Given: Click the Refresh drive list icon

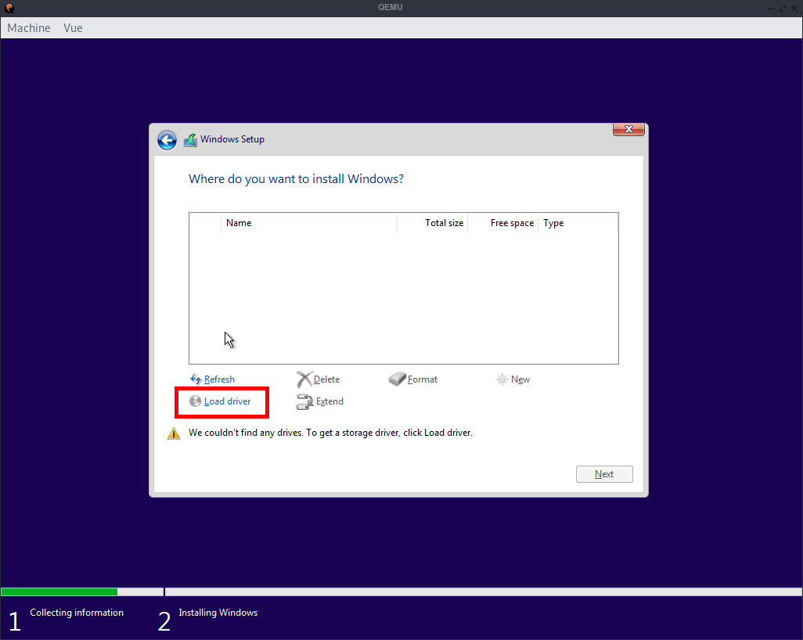Looking at the screenshot, I should pyautogui.click(x=194, y=379).
